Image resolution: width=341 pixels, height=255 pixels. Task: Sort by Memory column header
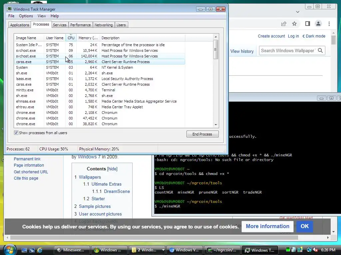pyautogui.click(x=88, y=38)
